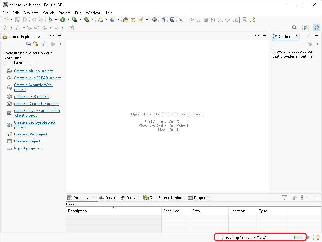322x242 pixels.
Task: Click the Save All icon
Action: tap(25, 20)
